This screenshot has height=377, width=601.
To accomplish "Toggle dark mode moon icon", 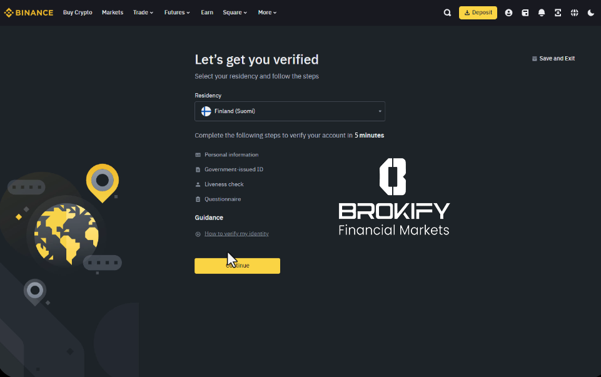I will (x=591, y=13).
